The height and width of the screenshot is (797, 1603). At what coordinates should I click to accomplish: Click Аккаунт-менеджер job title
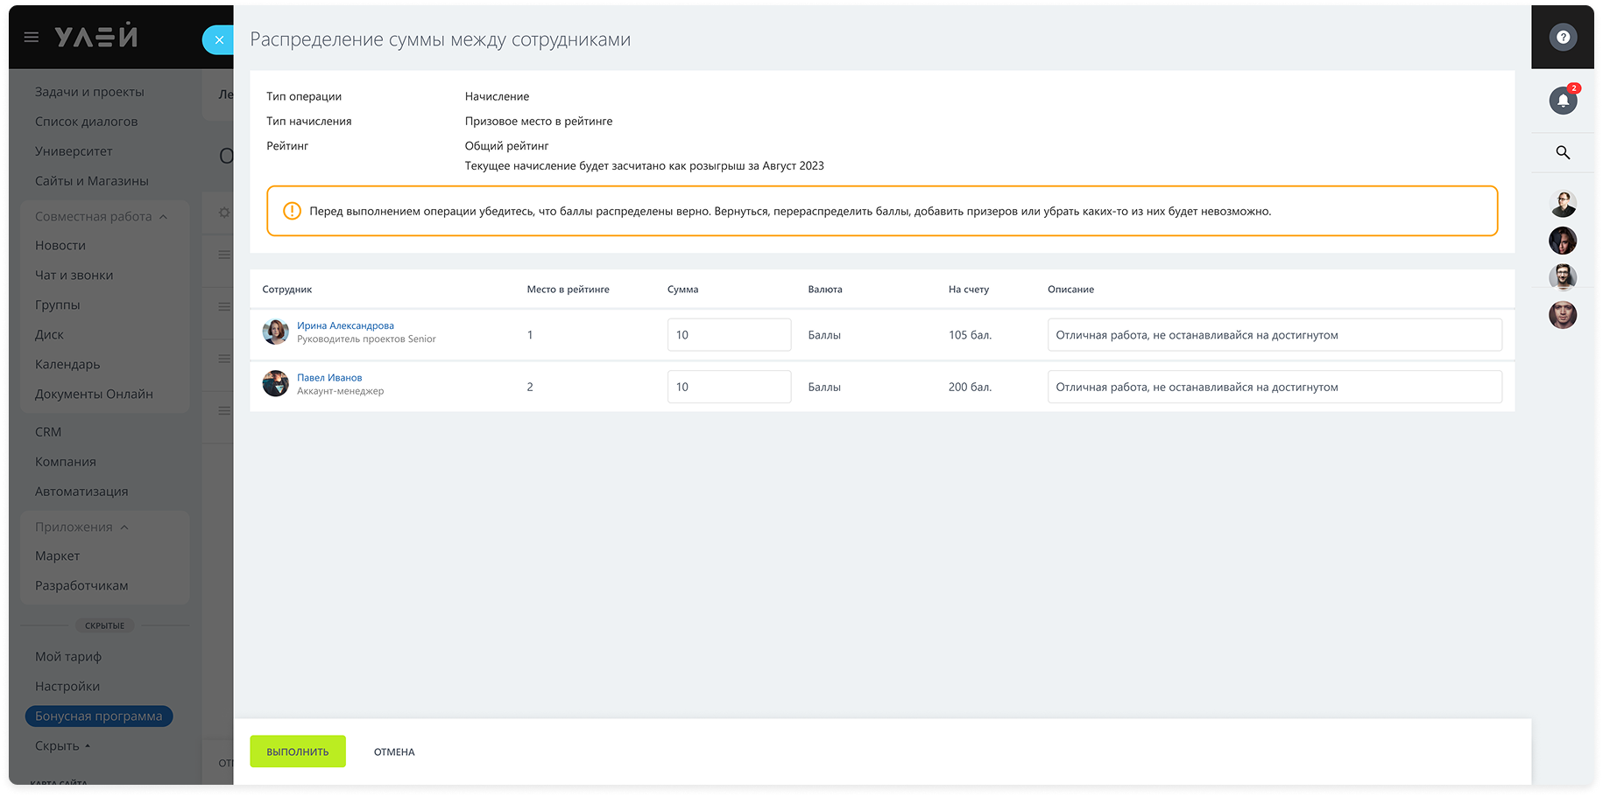(341, 391)
